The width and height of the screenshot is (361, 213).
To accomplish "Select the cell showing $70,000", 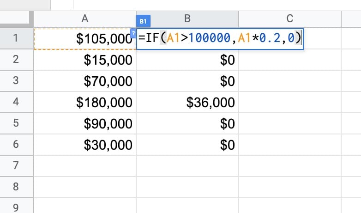I will [85, 81].
